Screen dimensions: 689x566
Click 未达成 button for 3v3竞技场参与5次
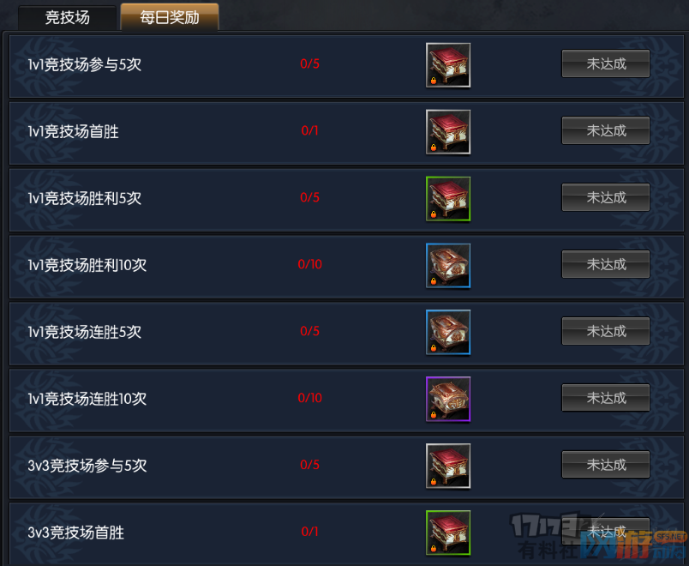click(x=606, y=465)
